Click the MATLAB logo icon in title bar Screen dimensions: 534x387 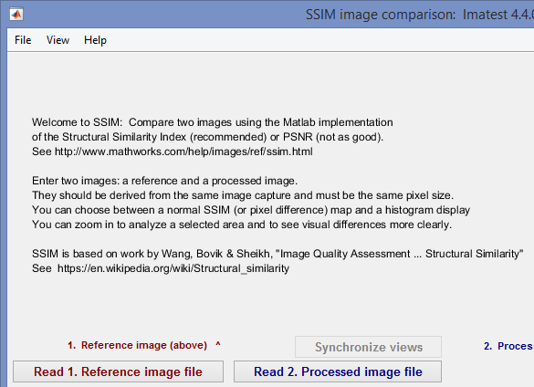[16, 15]
